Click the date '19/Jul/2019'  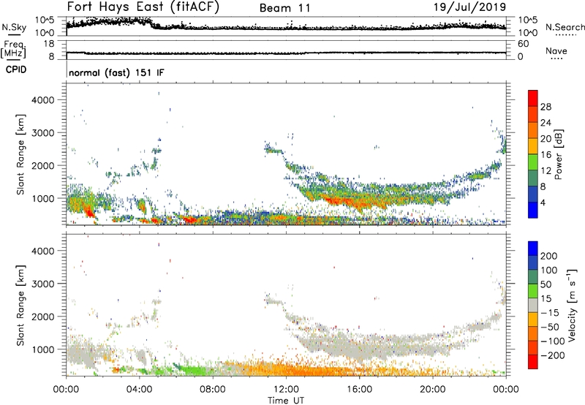tap(469, 7)
